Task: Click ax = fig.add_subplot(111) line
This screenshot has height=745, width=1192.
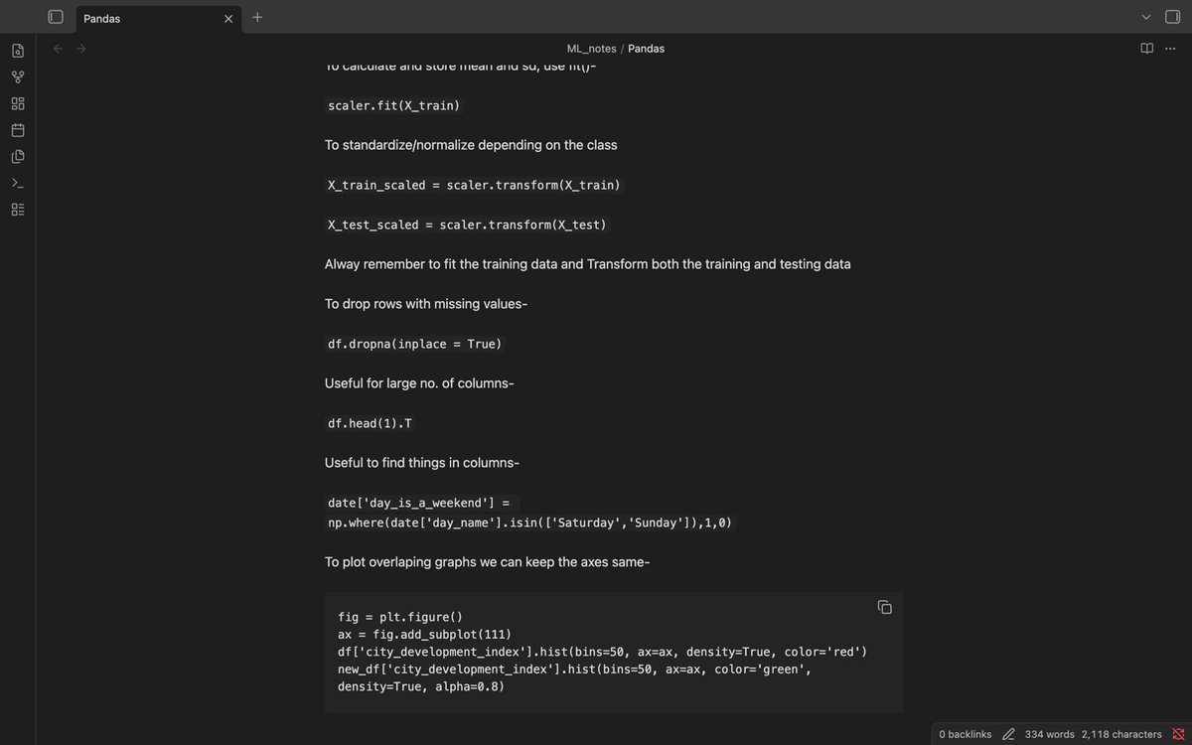Action: (x=425, y=635)
